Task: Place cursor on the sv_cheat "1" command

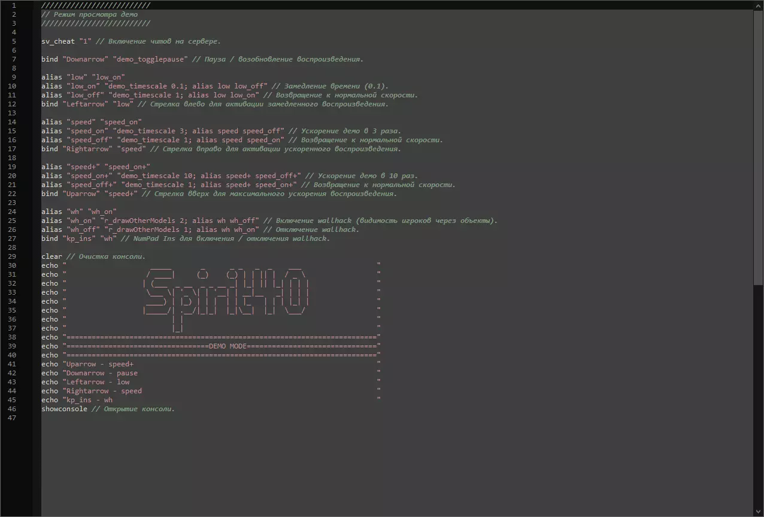Action: pyautogui.click(x=66, y=41)
